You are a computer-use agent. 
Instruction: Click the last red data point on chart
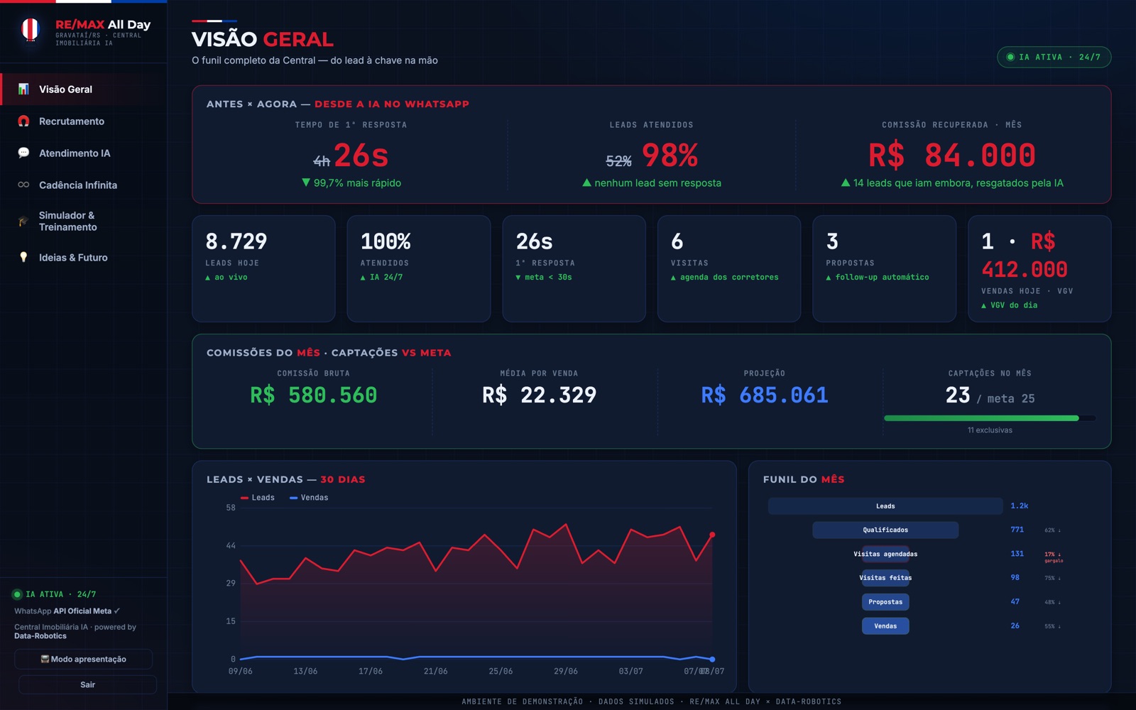point(712,535)
